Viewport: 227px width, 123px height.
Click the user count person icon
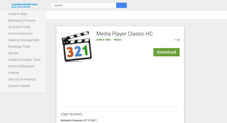(x=179, y=40)
